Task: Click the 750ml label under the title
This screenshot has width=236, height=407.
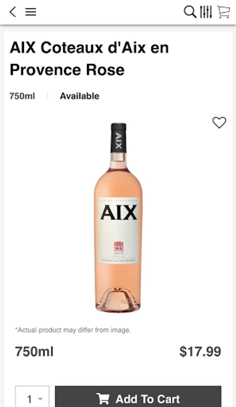Action: 22,96
